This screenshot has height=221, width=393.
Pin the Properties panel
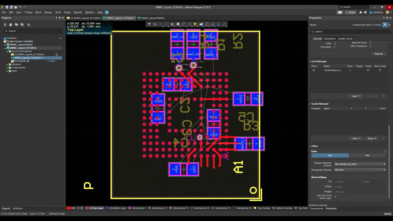point(387,18)
